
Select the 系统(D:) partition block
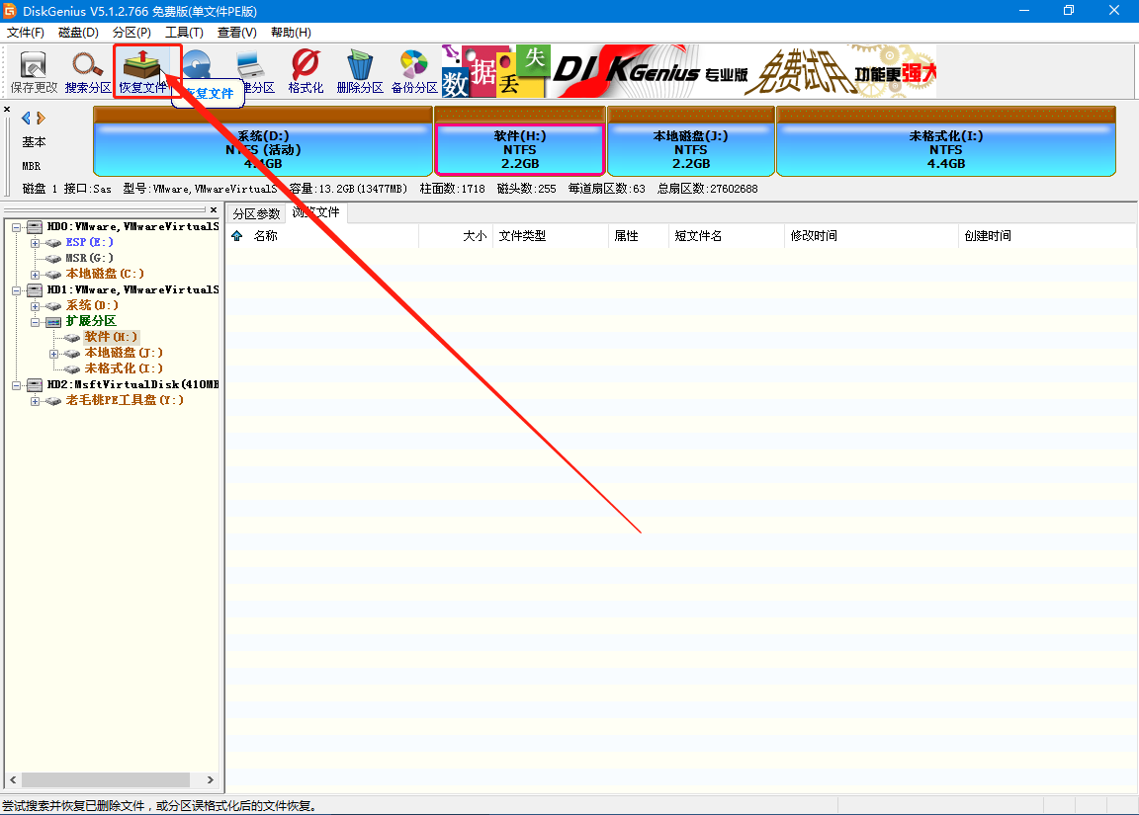coord(263,141)
